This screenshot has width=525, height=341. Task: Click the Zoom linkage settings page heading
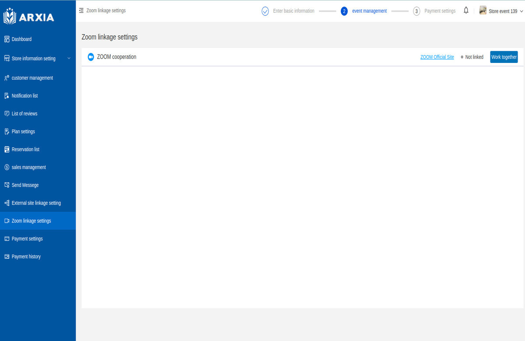pyautogui.click(x=109, y=37)
